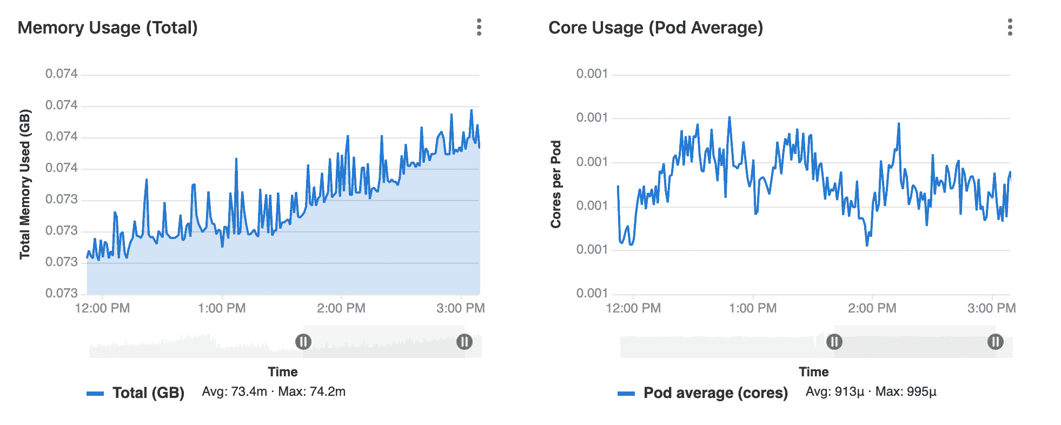Click left range handle under Core Usage chart

(834, 342)
